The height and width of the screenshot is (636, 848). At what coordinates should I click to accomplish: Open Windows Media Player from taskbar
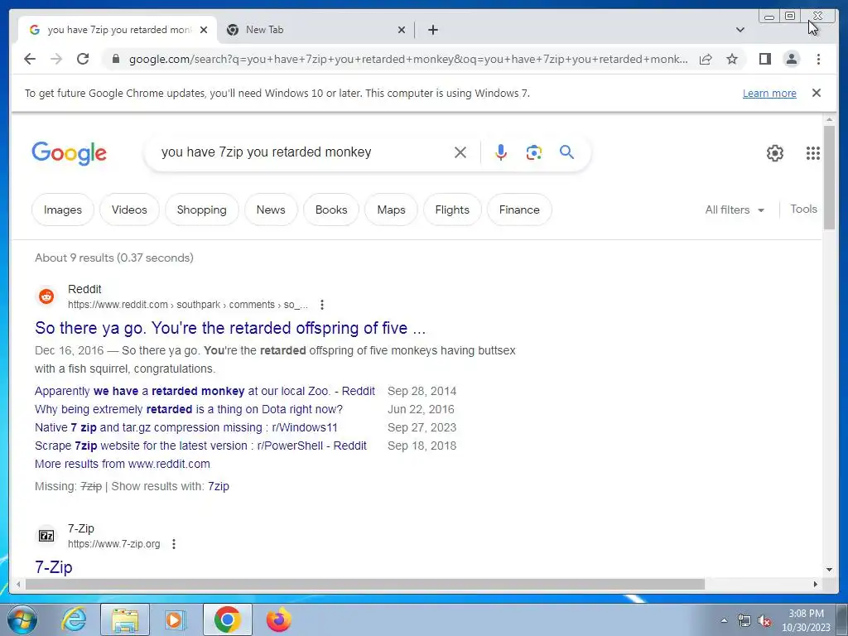tap(176, 620)
